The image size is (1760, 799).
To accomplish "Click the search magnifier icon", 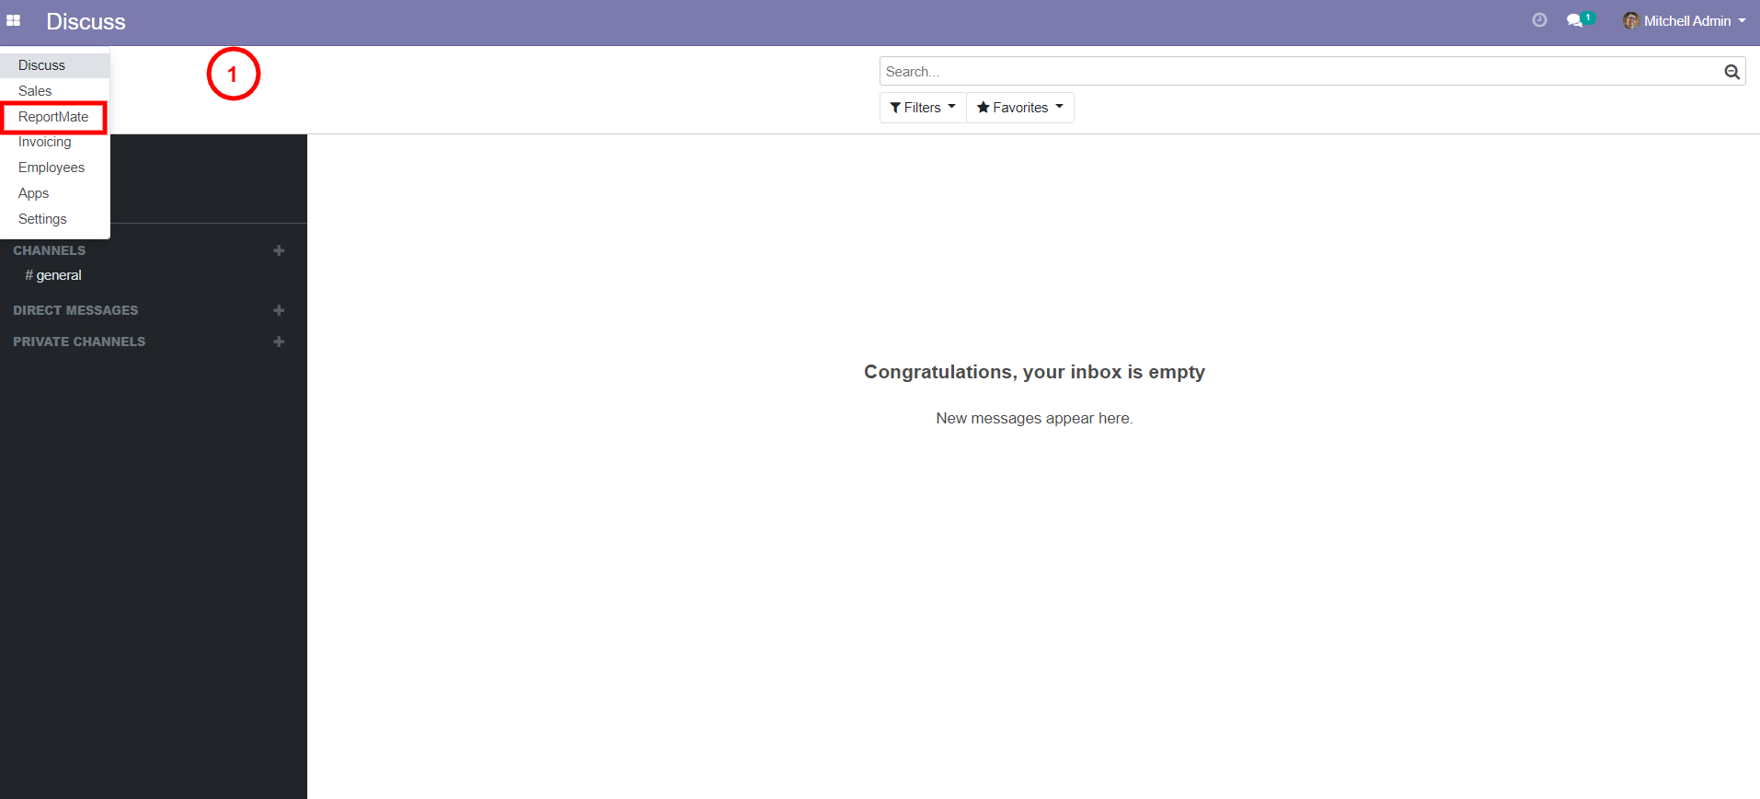I will pyautogui.click(x=1731, y=72).
